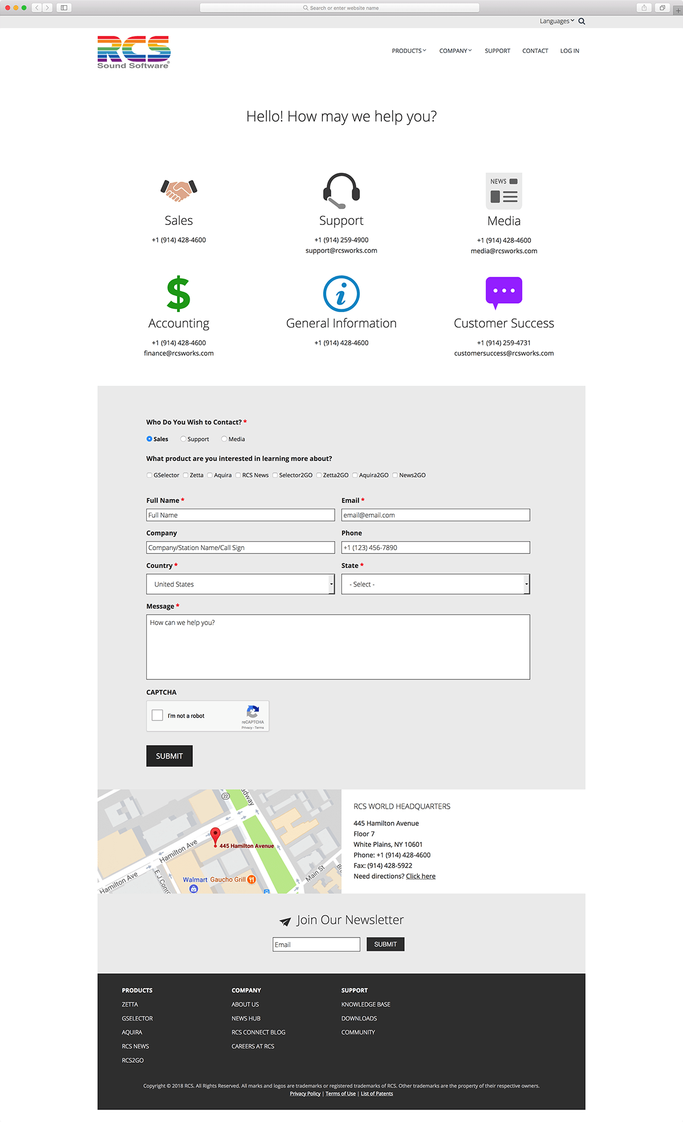Open the Support nav item

click(x=497, y=51)
